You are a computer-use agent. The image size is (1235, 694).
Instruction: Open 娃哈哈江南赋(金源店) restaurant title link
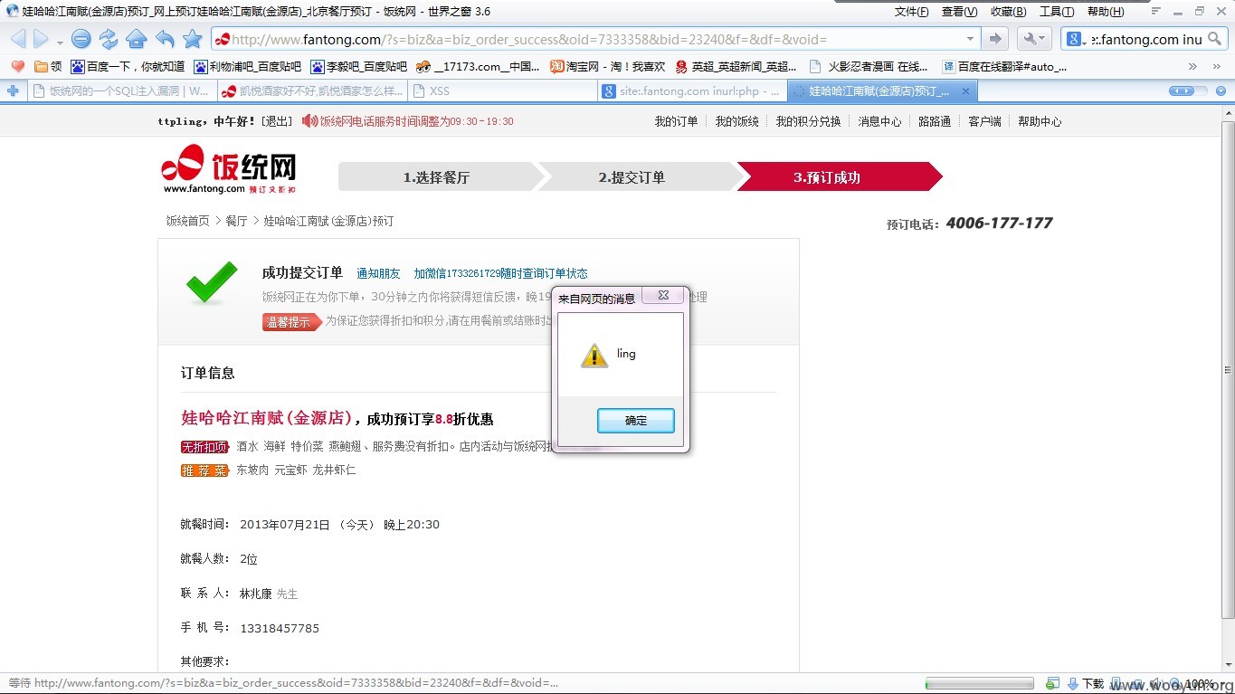tap(266, 418)
